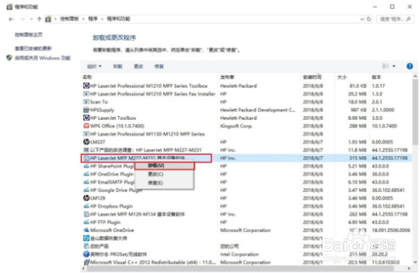Click the WPS Office program icon

86,126
